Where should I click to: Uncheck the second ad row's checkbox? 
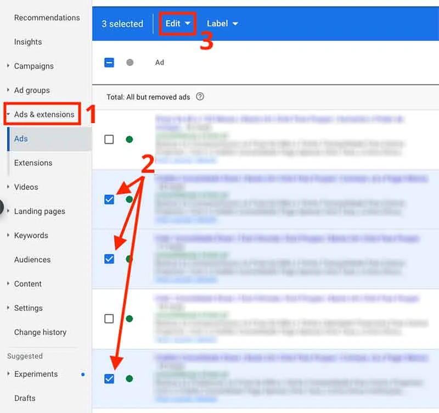point(109,199)
